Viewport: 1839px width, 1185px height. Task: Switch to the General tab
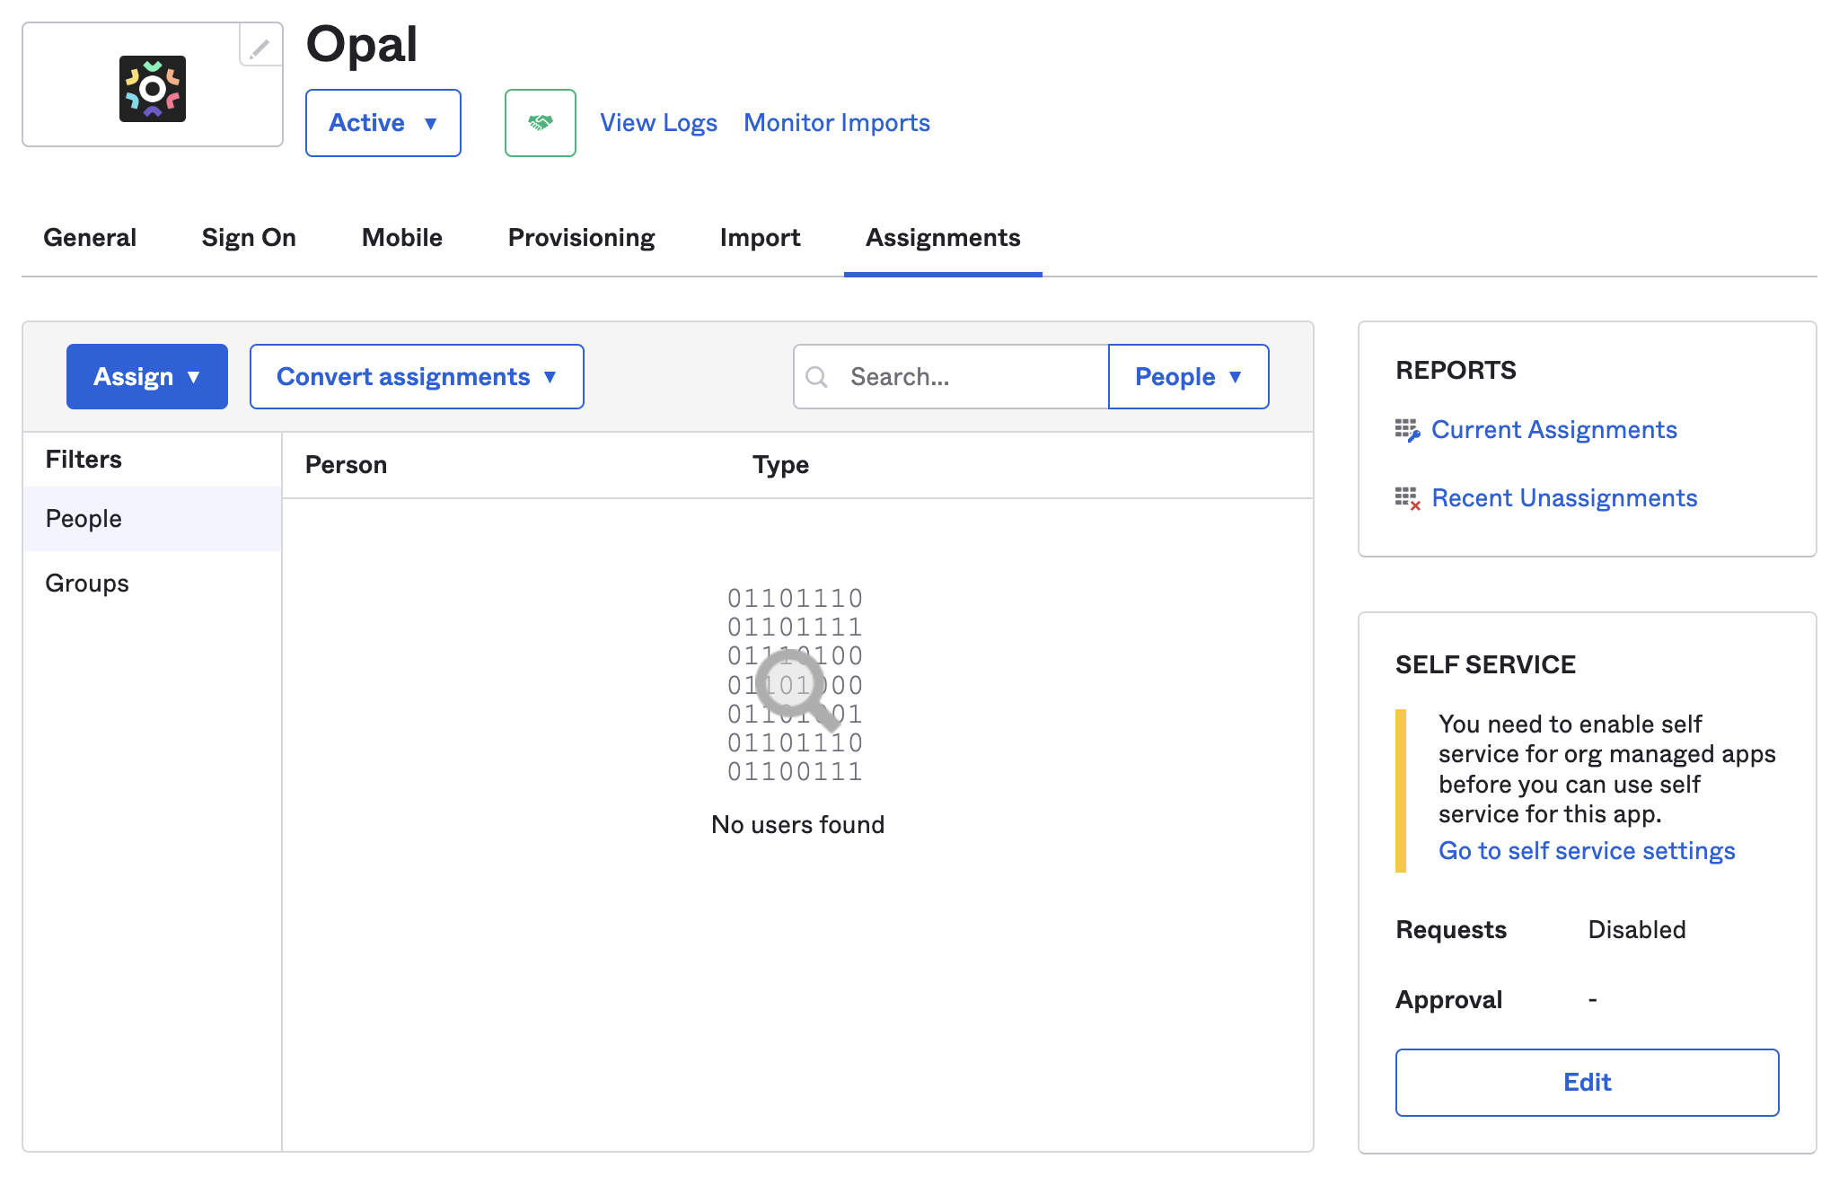pyautogui.click(x=90, y=238)
